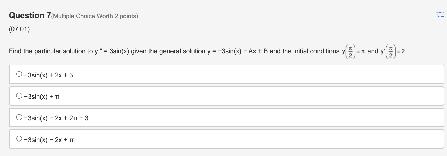
Task: Click inside the question card background
Action: pyautogui.click(x=233, y=39)
